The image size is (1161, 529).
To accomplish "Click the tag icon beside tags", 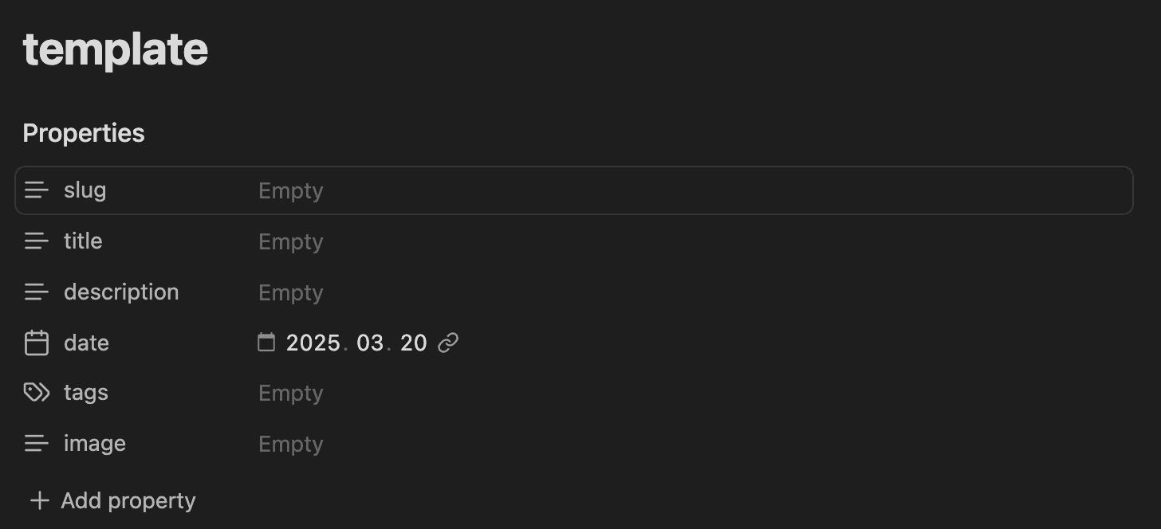I will point(37,393).
